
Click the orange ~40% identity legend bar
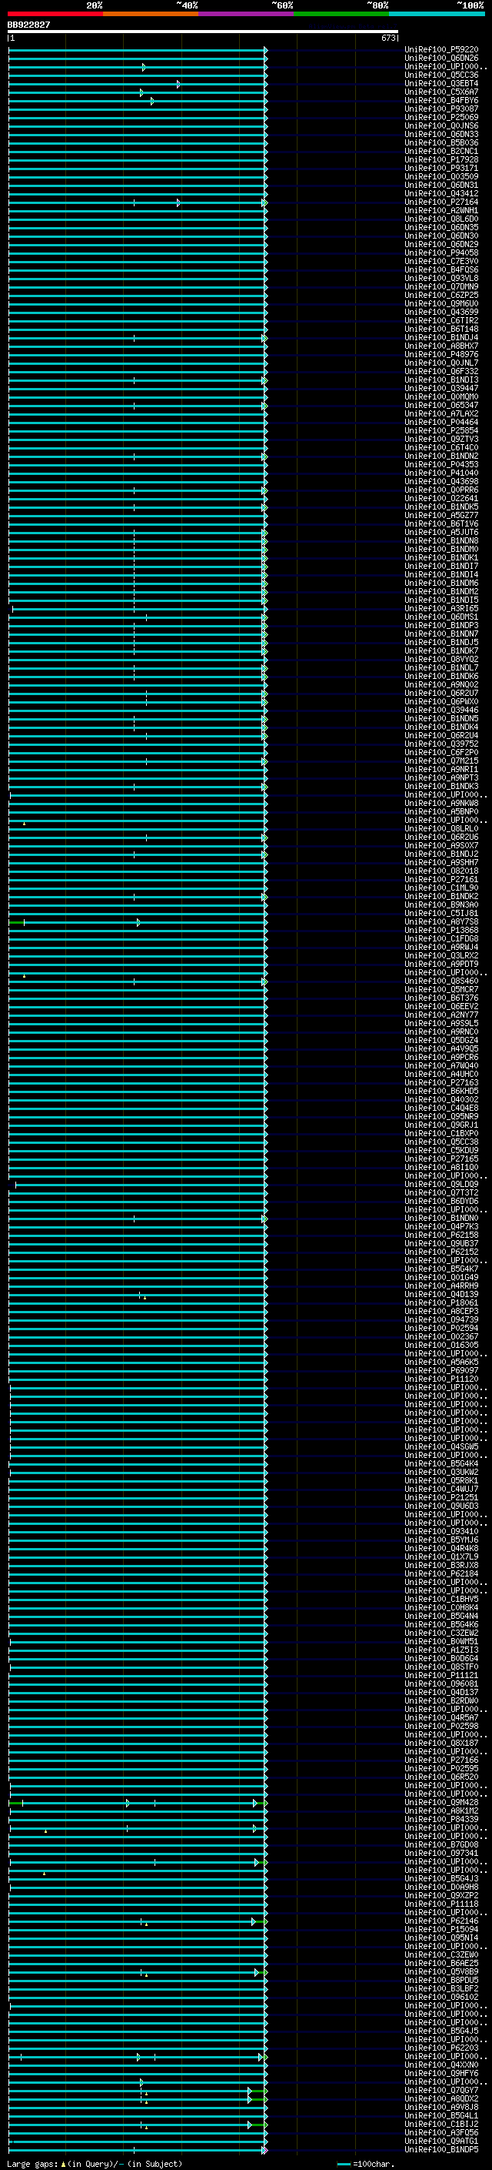151,14
